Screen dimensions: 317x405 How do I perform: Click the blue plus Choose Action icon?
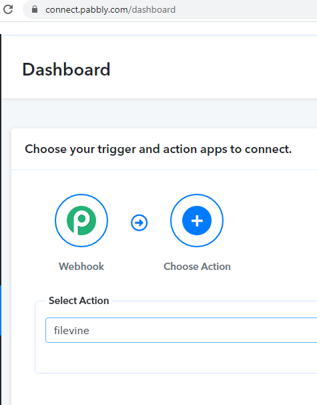click(x=197, y=221)
